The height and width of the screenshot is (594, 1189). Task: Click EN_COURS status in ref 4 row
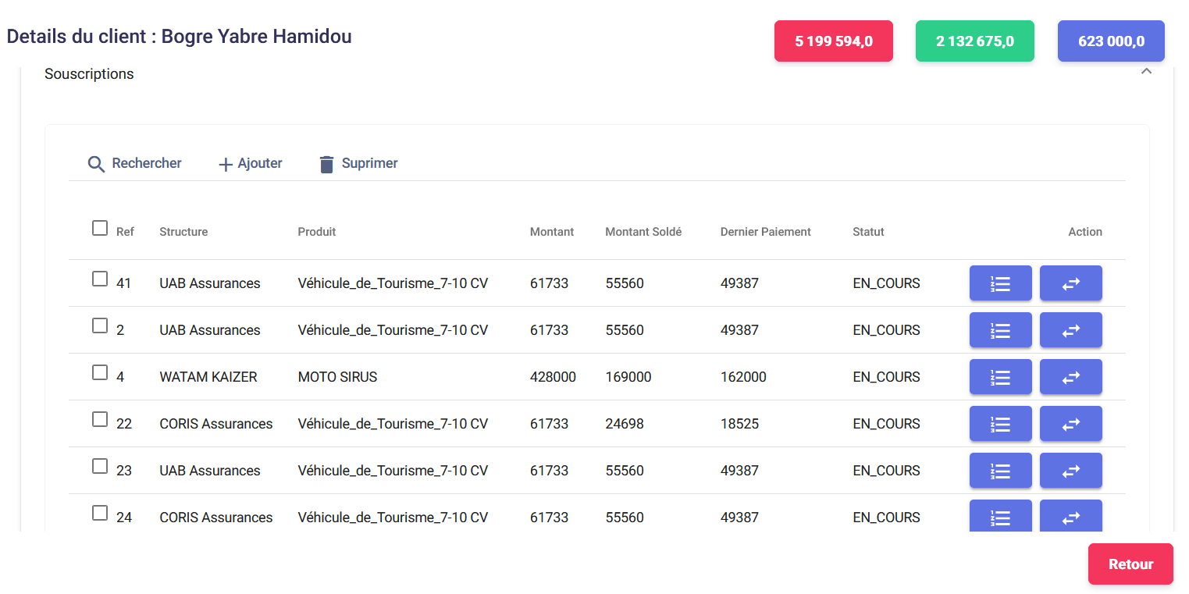886,377
